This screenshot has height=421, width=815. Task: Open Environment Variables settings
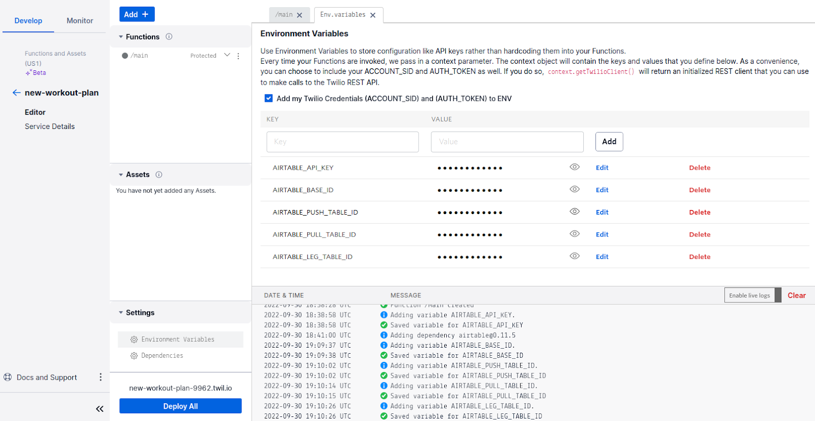click(180, 339)
